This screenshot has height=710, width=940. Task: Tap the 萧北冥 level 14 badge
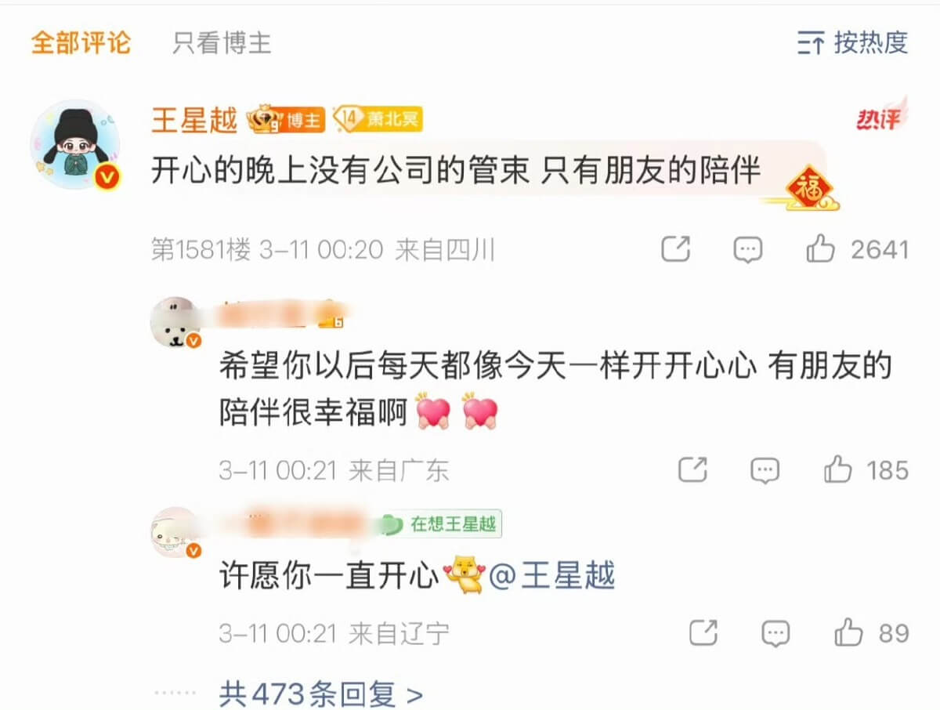378,120
